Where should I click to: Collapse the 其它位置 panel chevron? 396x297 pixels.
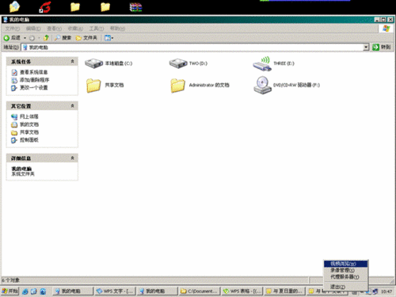tap(72, 106)
